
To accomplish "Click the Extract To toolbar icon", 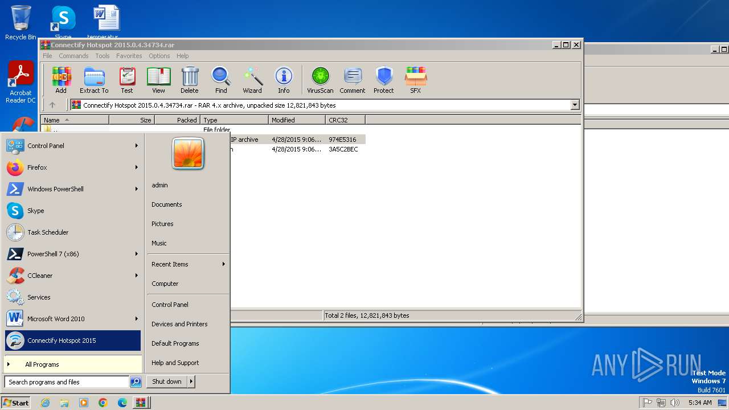I will click(94, 80).
